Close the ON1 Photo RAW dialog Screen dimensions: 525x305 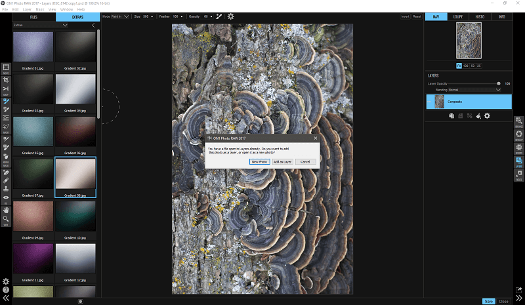316,138
